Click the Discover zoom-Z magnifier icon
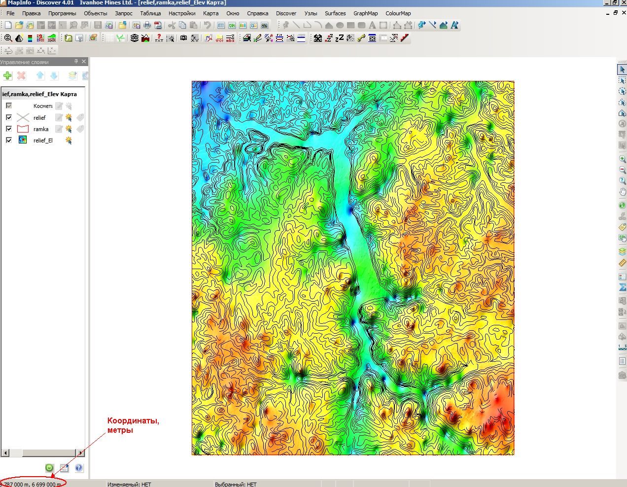The width and height of the screenshot is (627, 487). point(8,38)
